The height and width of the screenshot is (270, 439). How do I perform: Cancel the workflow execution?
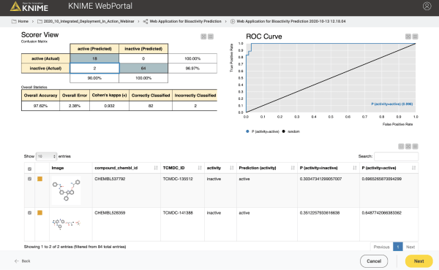374,261
